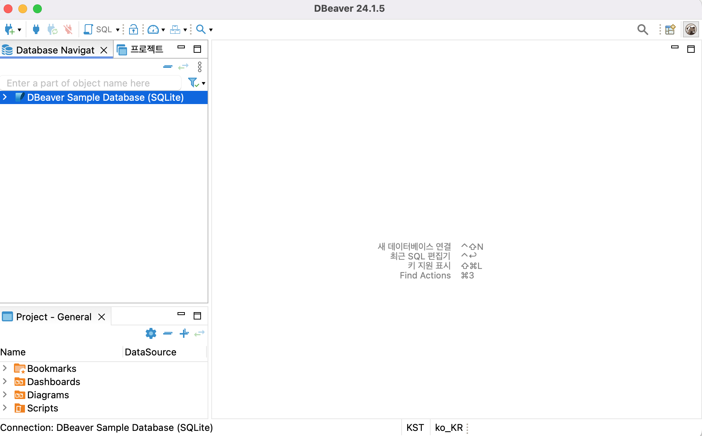The height and width of the screenshot is (436, 702).
Task: Maximize the Database Navigator panel
Action: [x=197, y=49]
